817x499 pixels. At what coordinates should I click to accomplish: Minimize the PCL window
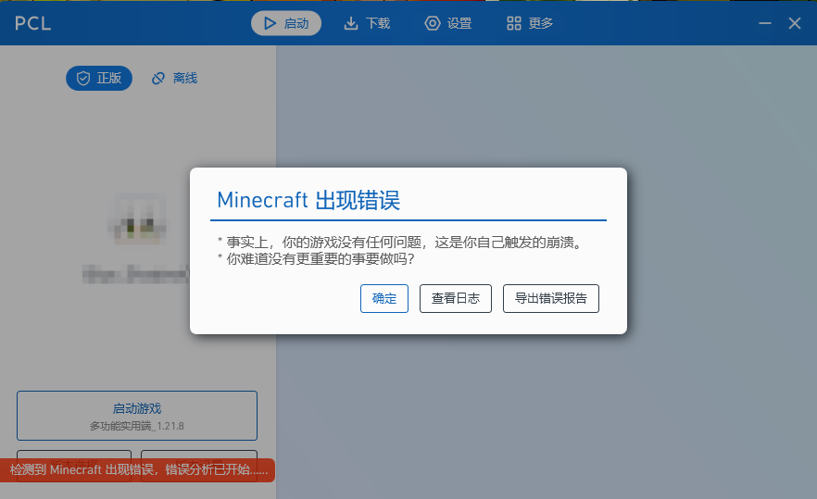click(765, 23)
